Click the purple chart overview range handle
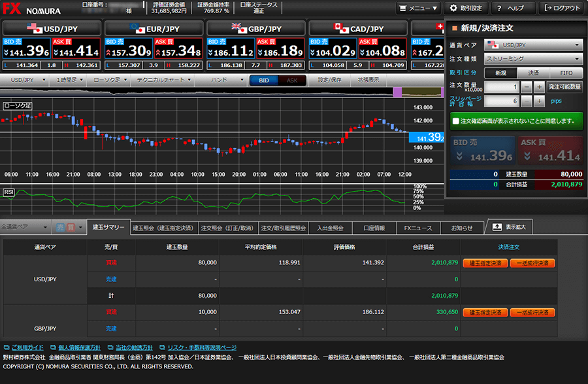The height and width of the screenshot is (384, 588). [397, 92]
